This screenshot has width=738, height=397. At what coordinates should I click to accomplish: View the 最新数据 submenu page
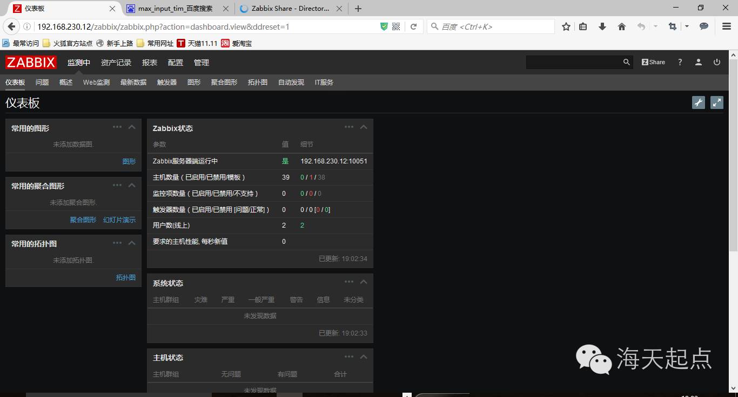(133, 83)
